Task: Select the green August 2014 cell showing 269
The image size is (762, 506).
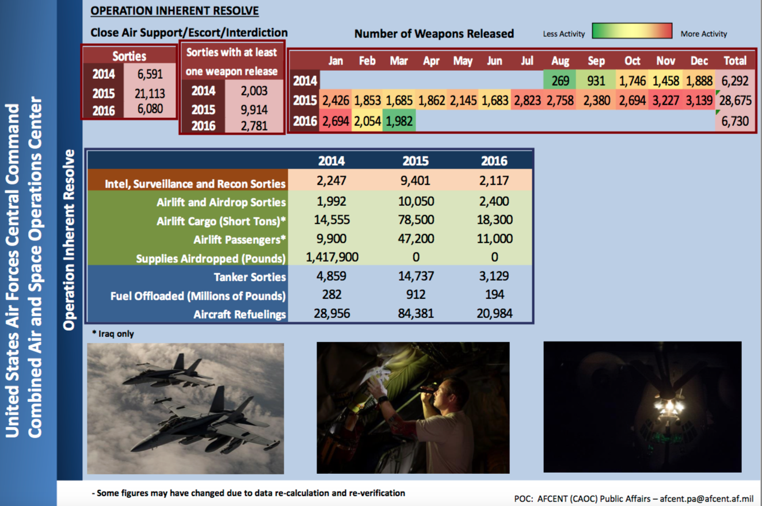Action: coord(559,80)
